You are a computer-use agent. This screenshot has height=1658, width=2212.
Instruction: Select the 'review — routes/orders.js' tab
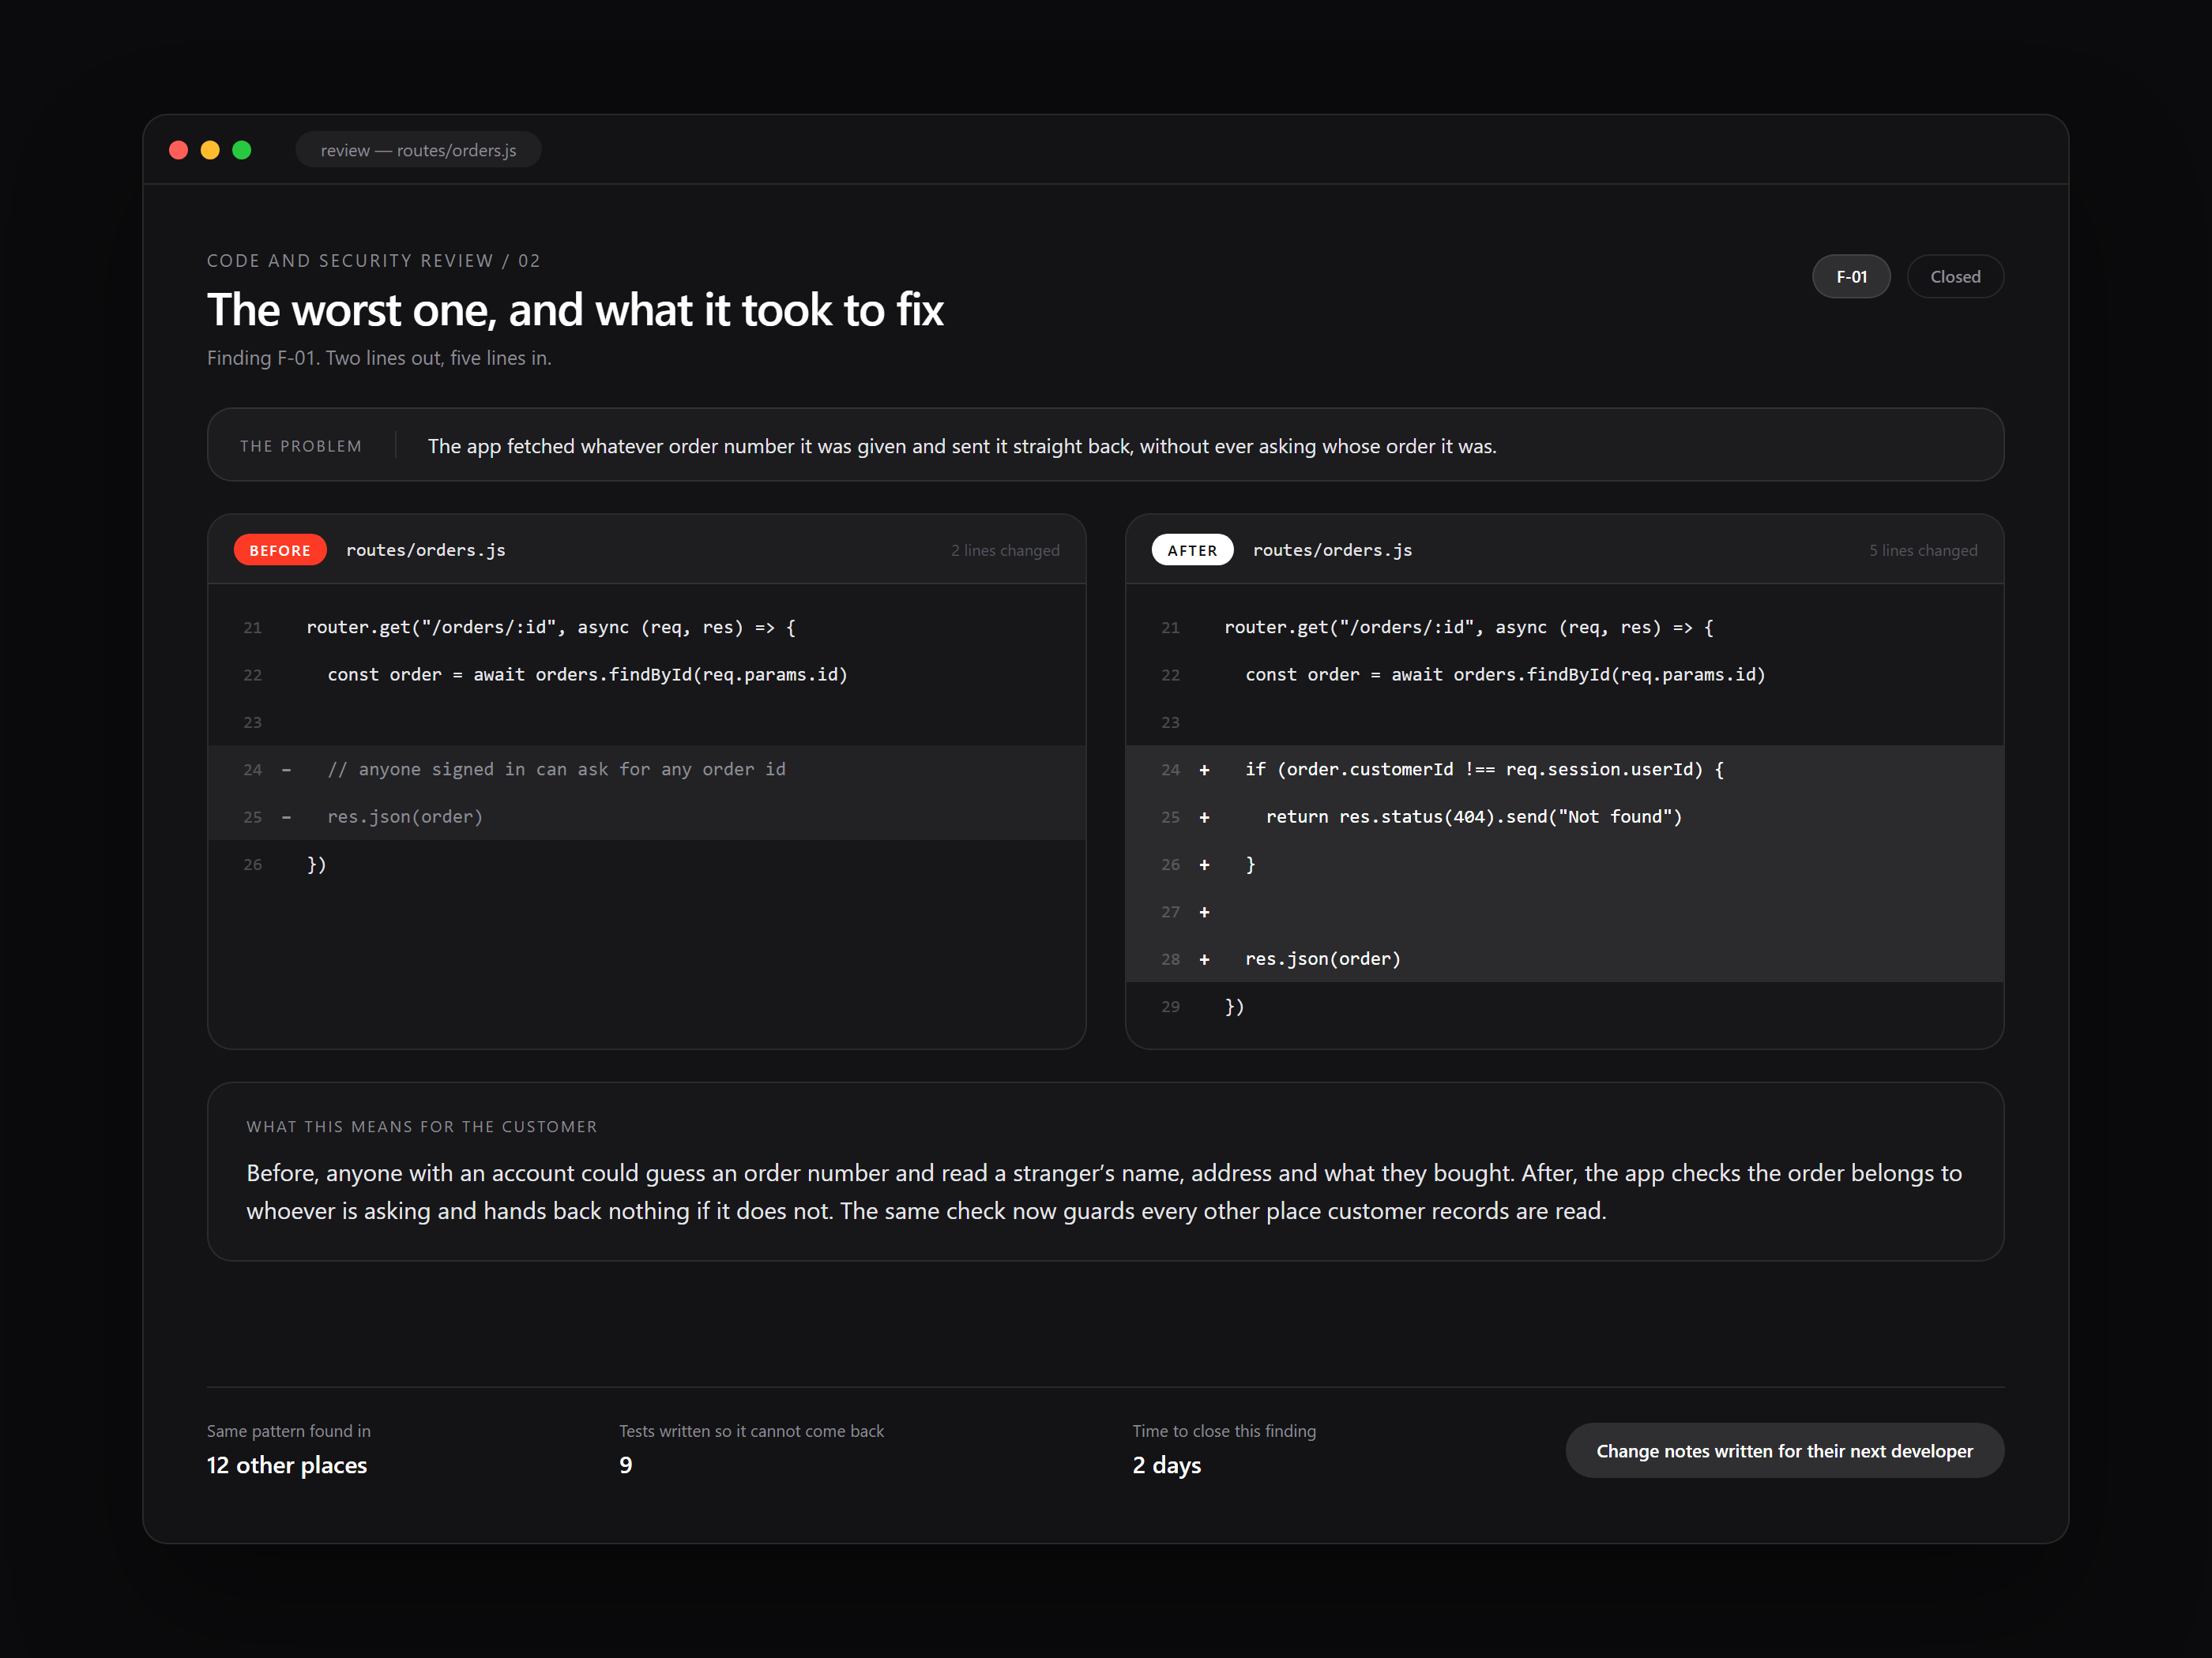pos(418,150)
